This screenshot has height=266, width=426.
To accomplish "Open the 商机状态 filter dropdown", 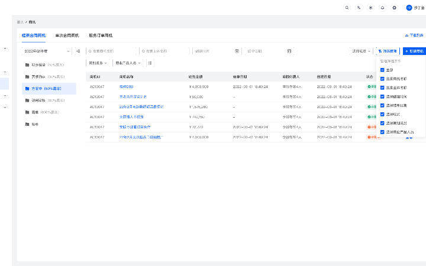I will (x=98, y=63).
